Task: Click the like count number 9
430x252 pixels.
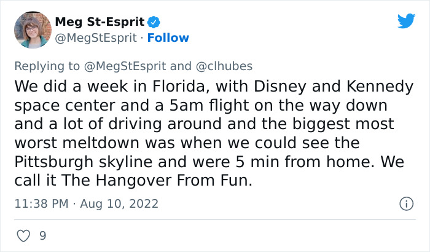Action: (42, 235)
